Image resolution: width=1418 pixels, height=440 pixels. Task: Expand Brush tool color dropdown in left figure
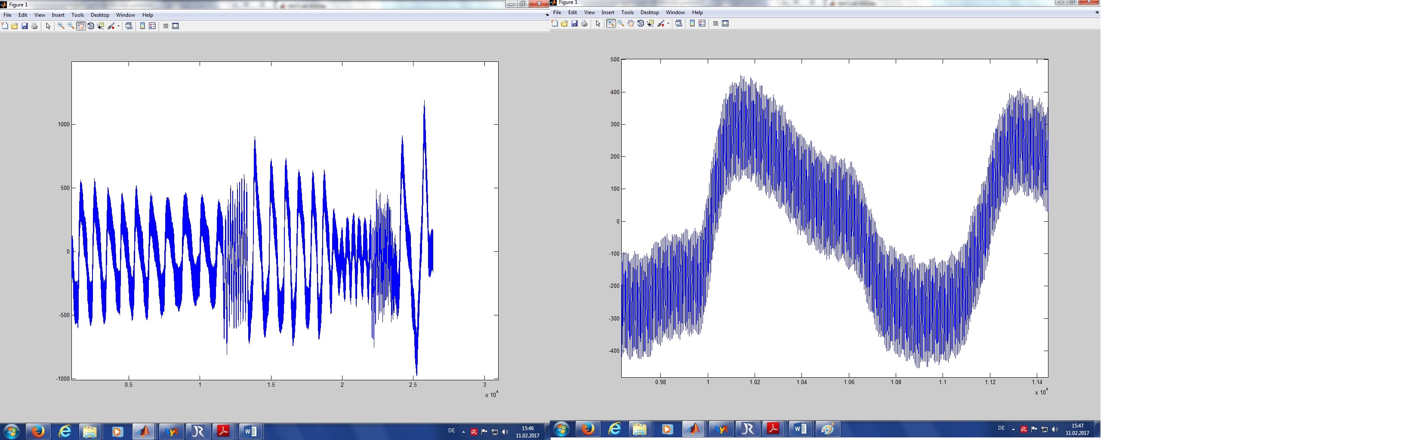coord(118,26)
